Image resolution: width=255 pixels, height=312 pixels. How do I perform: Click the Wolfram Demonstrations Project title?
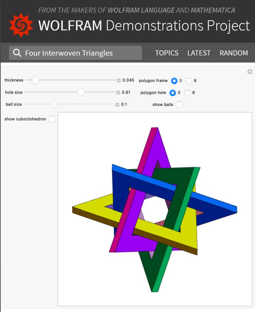(x=144, y=26)
